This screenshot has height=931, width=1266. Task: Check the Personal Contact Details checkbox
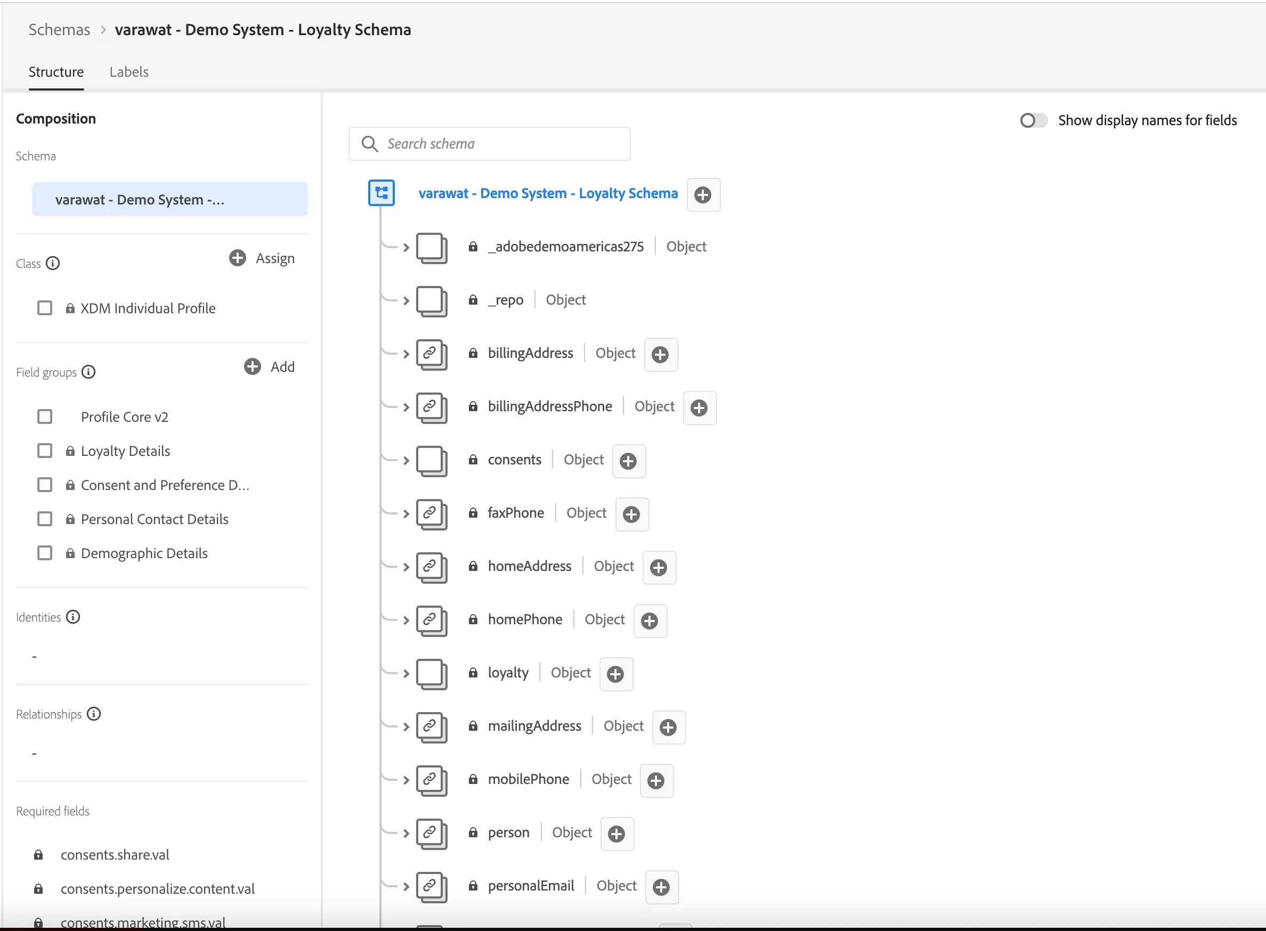pyautogui.click(x=45, y=518)
